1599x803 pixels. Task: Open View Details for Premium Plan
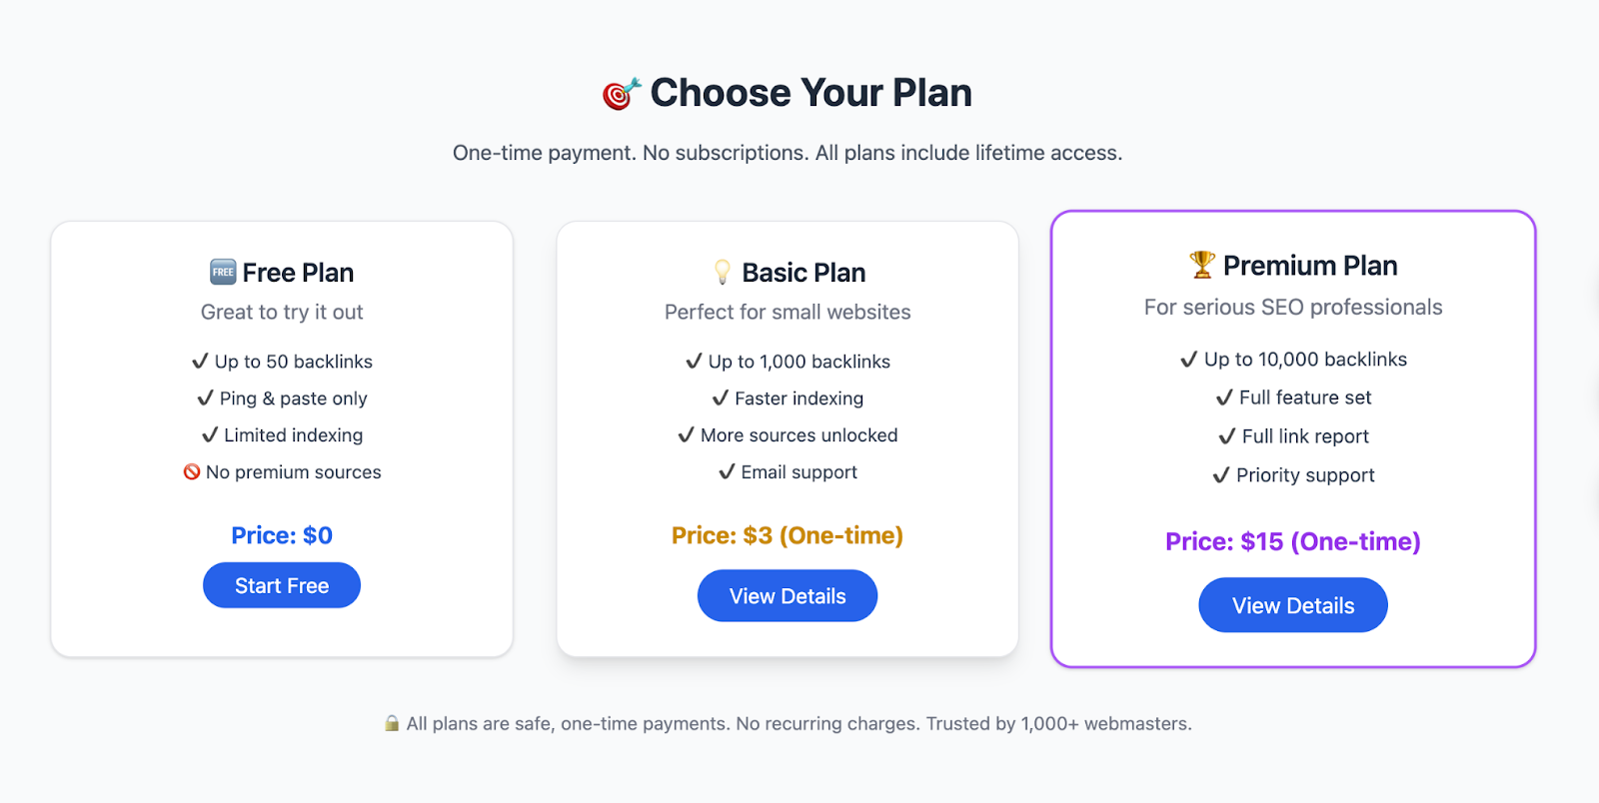1293,605
